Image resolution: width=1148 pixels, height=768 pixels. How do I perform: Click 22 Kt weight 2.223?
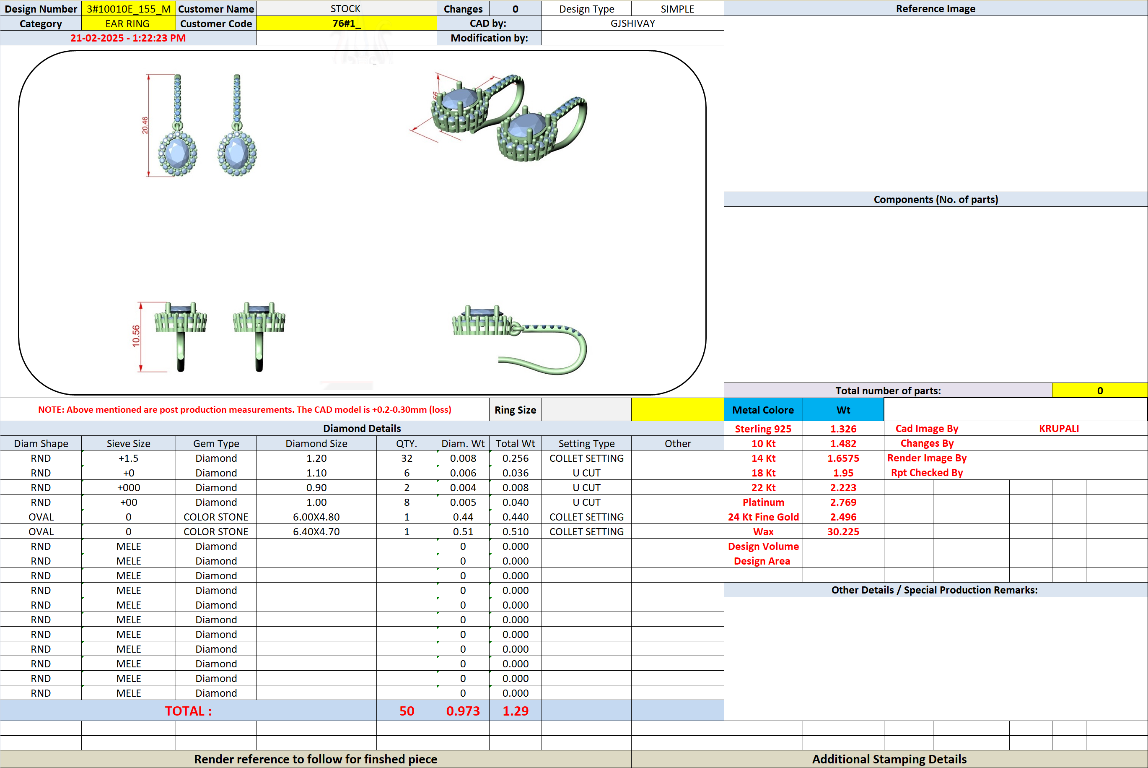tap(843, 487)
